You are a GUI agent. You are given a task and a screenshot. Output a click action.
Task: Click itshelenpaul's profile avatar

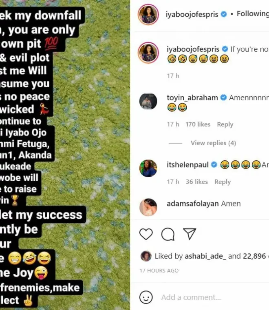coord(148,168)
